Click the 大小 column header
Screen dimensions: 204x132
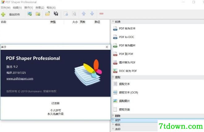75,22
